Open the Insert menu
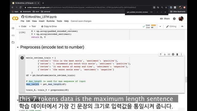This screenshot has height=111, width=197. [42, 21]
